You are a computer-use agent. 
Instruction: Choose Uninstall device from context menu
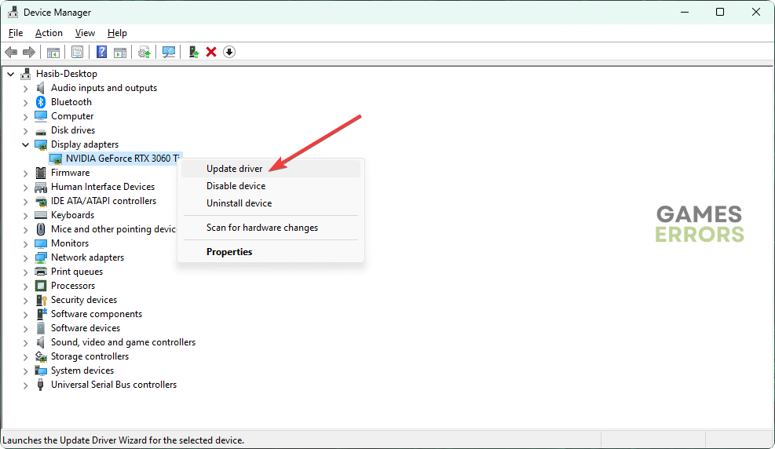pyautogui.click(x=239, y=203)
